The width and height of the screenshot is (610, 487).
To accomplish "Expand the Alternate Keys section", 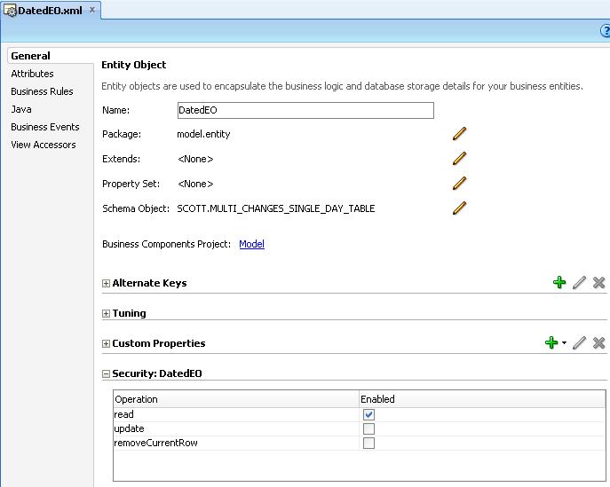I will pyautogui.click(x=106, y=283).
